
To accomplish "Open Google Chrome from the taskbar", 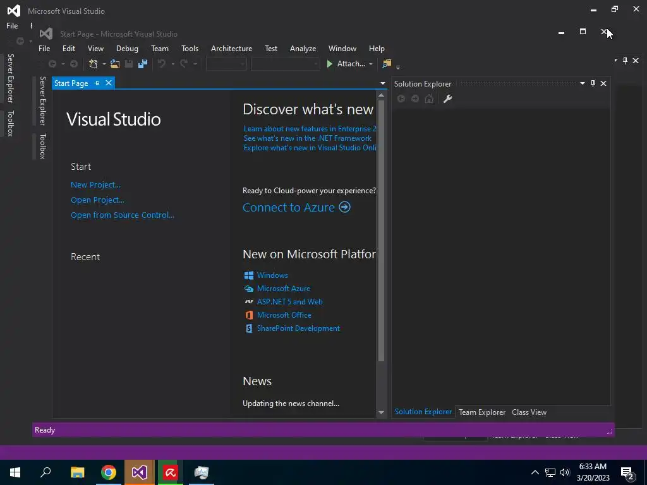I will [x=109, y=472].
